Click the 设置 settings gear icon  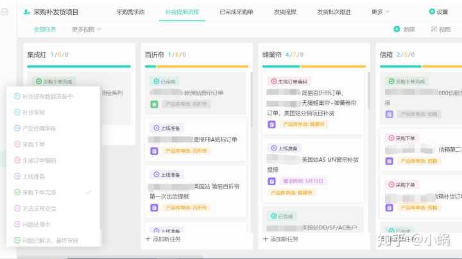tap(432, 12)
